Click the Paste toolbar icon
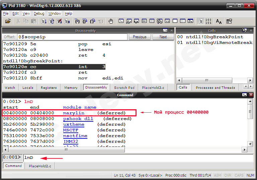Screen dimensions: 257x180 33,21
